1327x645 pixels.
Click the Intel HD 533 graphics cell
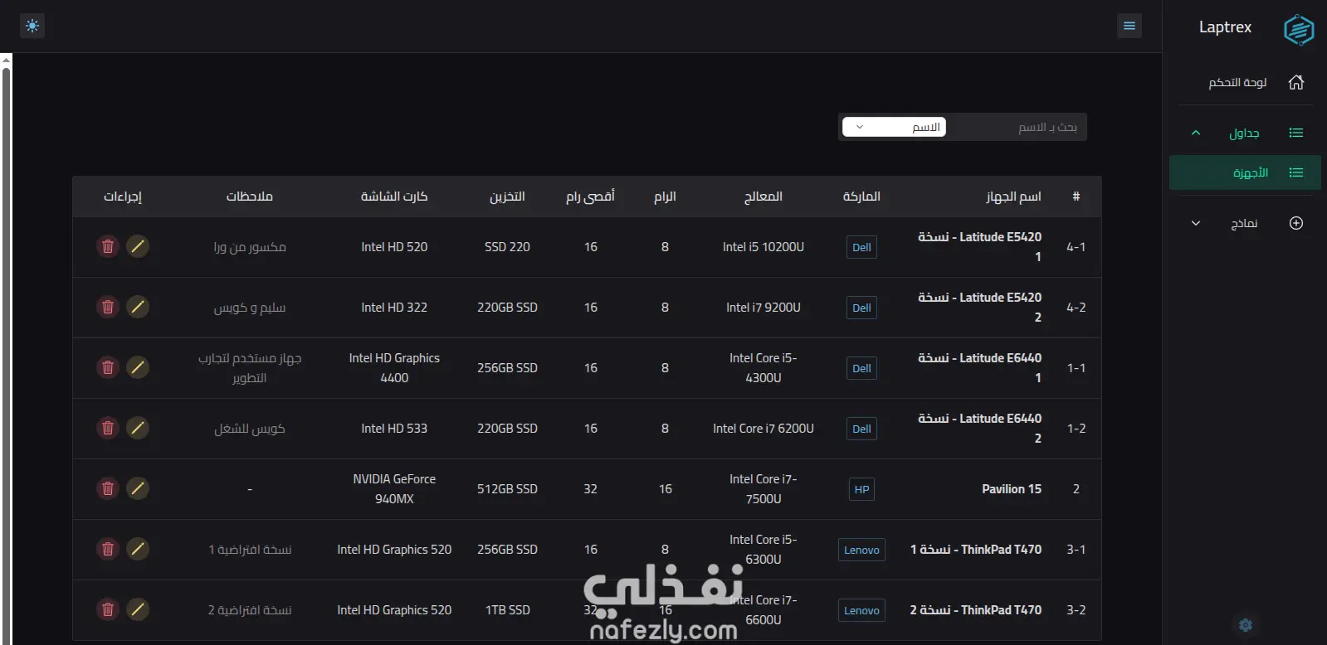point(394,429)
